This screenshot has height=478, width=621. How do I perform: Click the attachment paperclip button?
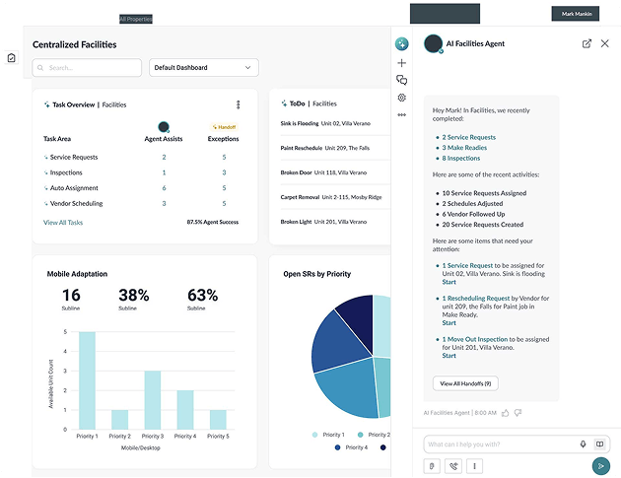(x=432, y=466)
